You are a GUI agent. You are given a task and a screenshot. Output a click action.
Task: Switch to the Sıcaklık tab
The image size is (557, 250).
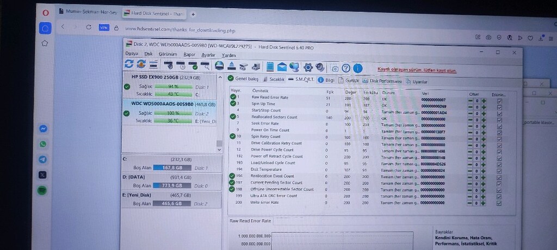click(x=274, y=79)
